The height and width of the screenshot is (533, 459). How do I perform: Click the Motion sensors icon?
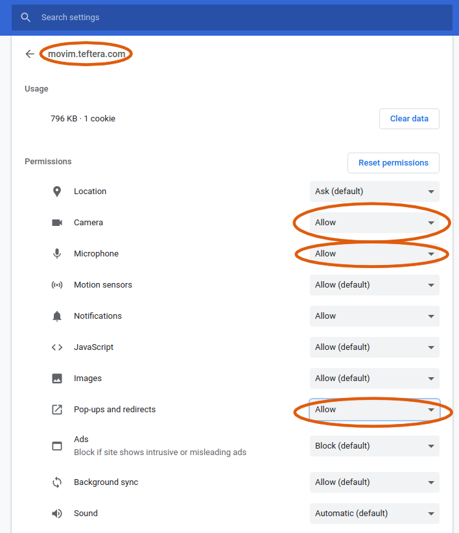57,285
